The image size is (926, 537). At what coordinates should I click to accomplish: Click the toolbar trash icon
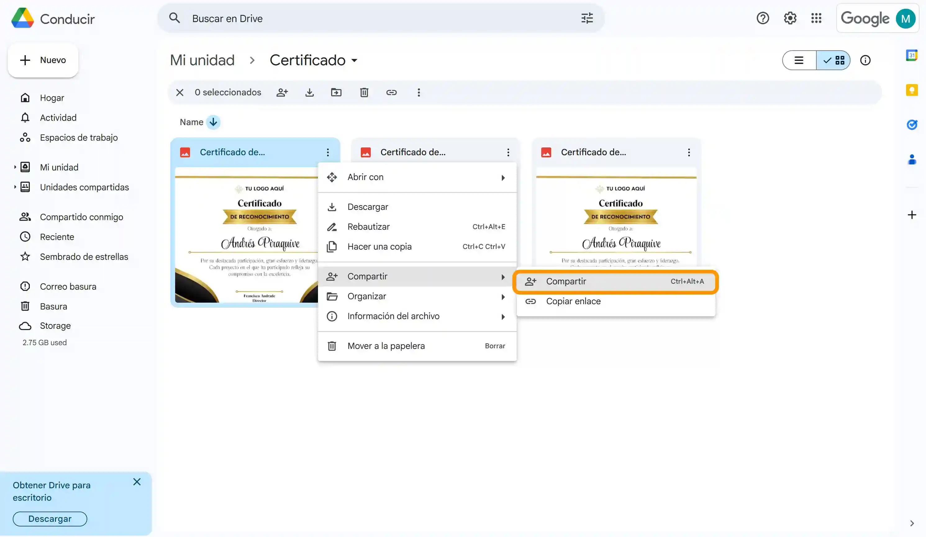[364, 92]
